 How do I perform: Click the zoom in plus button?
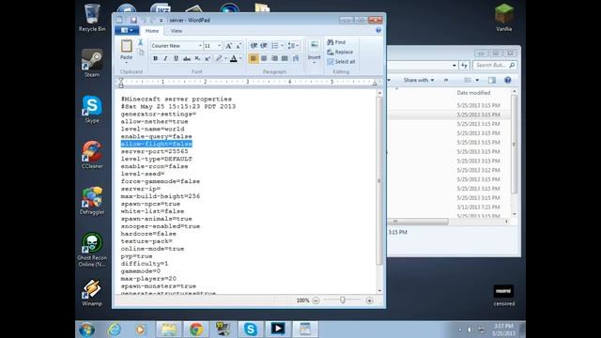pyautogui.click(x=369, y=300)
